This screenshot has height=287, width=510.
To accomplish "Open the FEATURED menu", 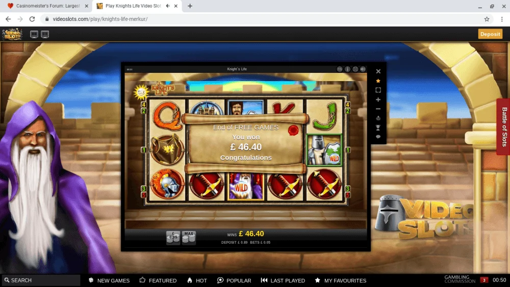I will (158, 280).
